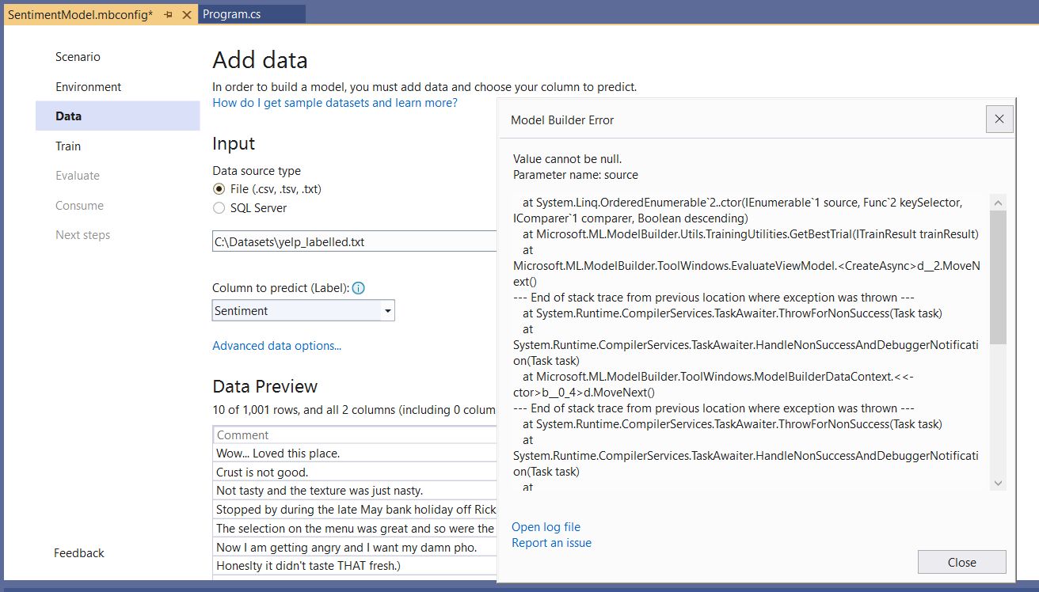This screenshot has width=1039, height=592.
Task: Select row 'Honeslty it didn't taste THAT fresh.)'
Action: [x=356, y=565]
